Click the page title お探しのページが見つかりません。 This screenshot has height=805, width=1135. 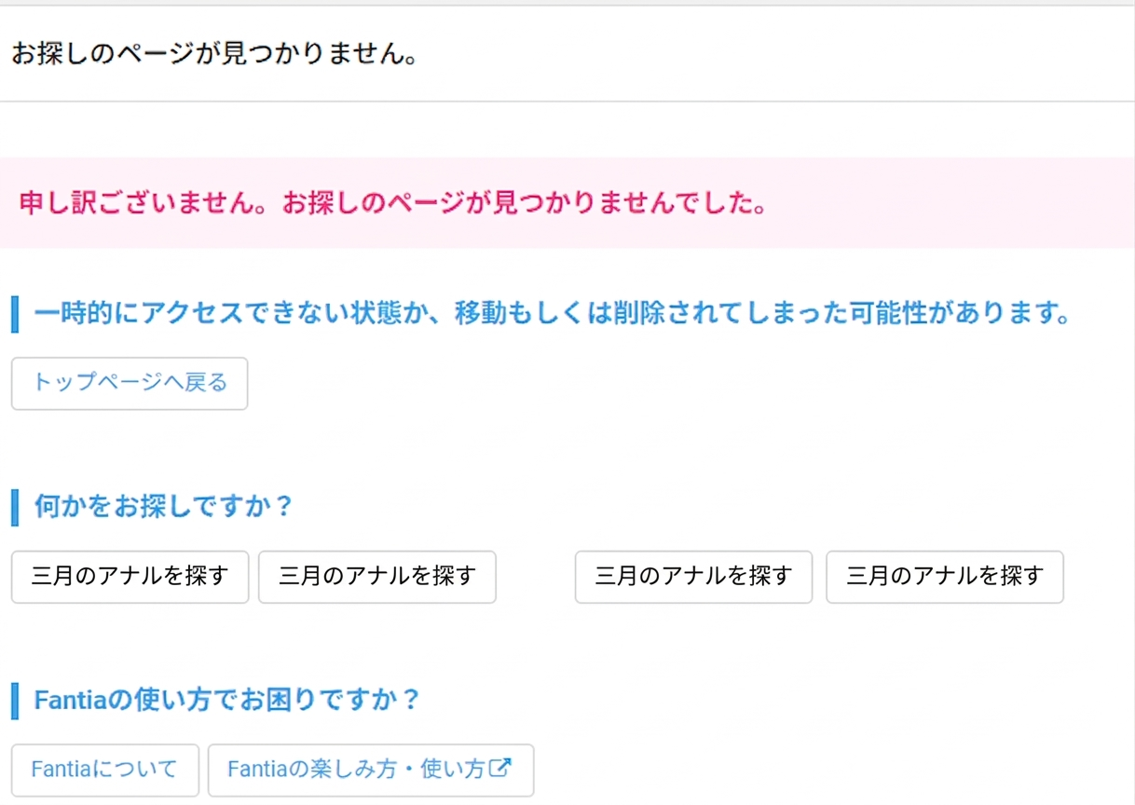coord(213,53)
